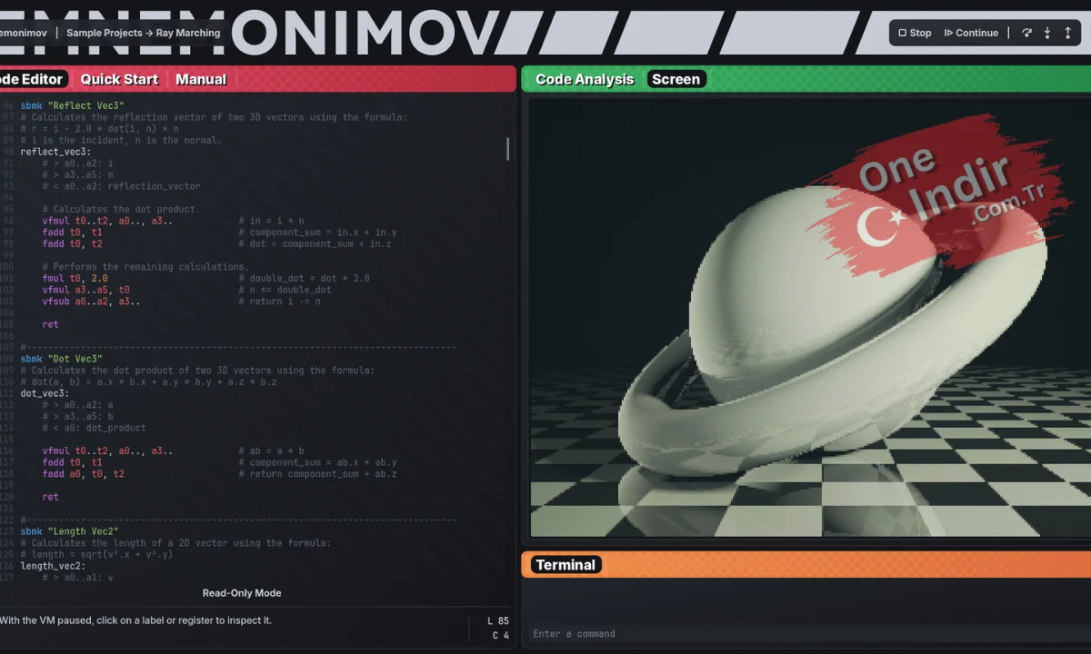The width and height of the screenshot is (1091, 654).
Task: Click comment '# i is the incident, n is the normal.'
Action: [121, 140]
